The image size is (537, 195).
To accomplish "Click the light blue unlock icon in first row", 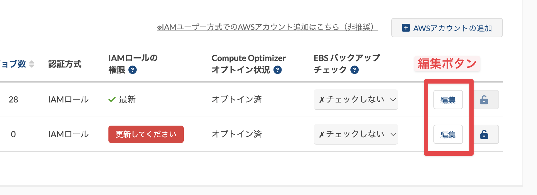I will coord(484,100).
